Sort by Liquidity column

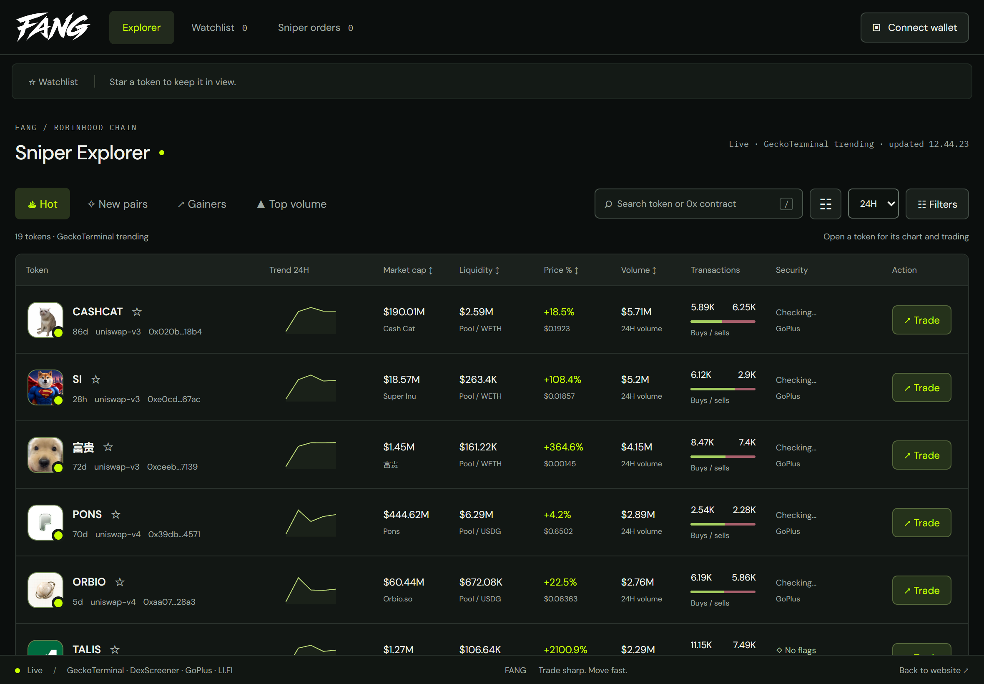coord(479,270)
